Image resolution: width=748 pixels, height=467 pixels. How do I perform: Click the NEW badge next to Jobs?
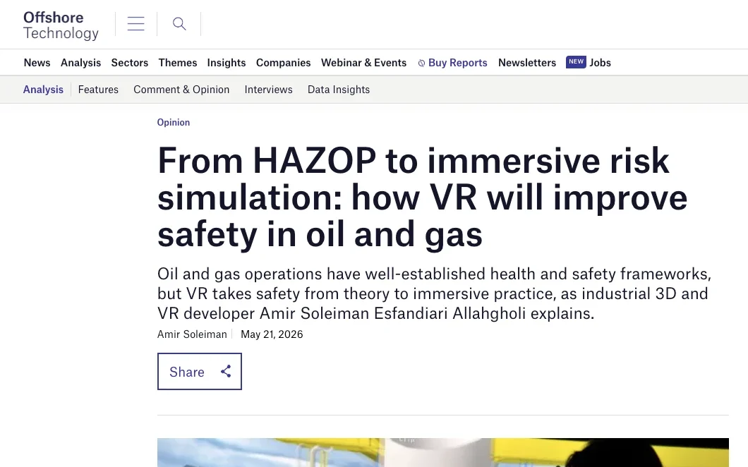576,62
